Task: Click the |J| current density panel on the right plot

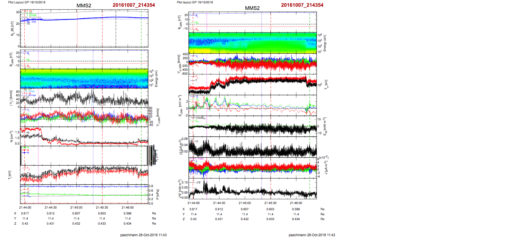Action: (x=253, y=147)
